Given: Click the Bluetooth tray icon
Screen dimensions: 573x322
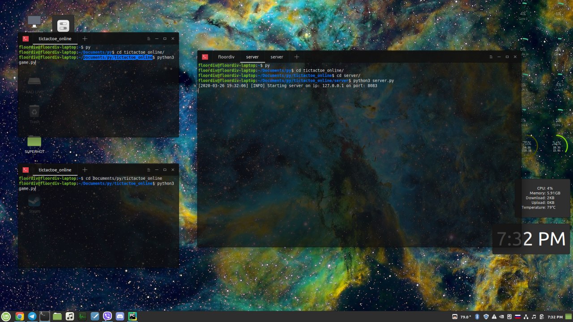Looking at the screenshot, I should point(477,317).
